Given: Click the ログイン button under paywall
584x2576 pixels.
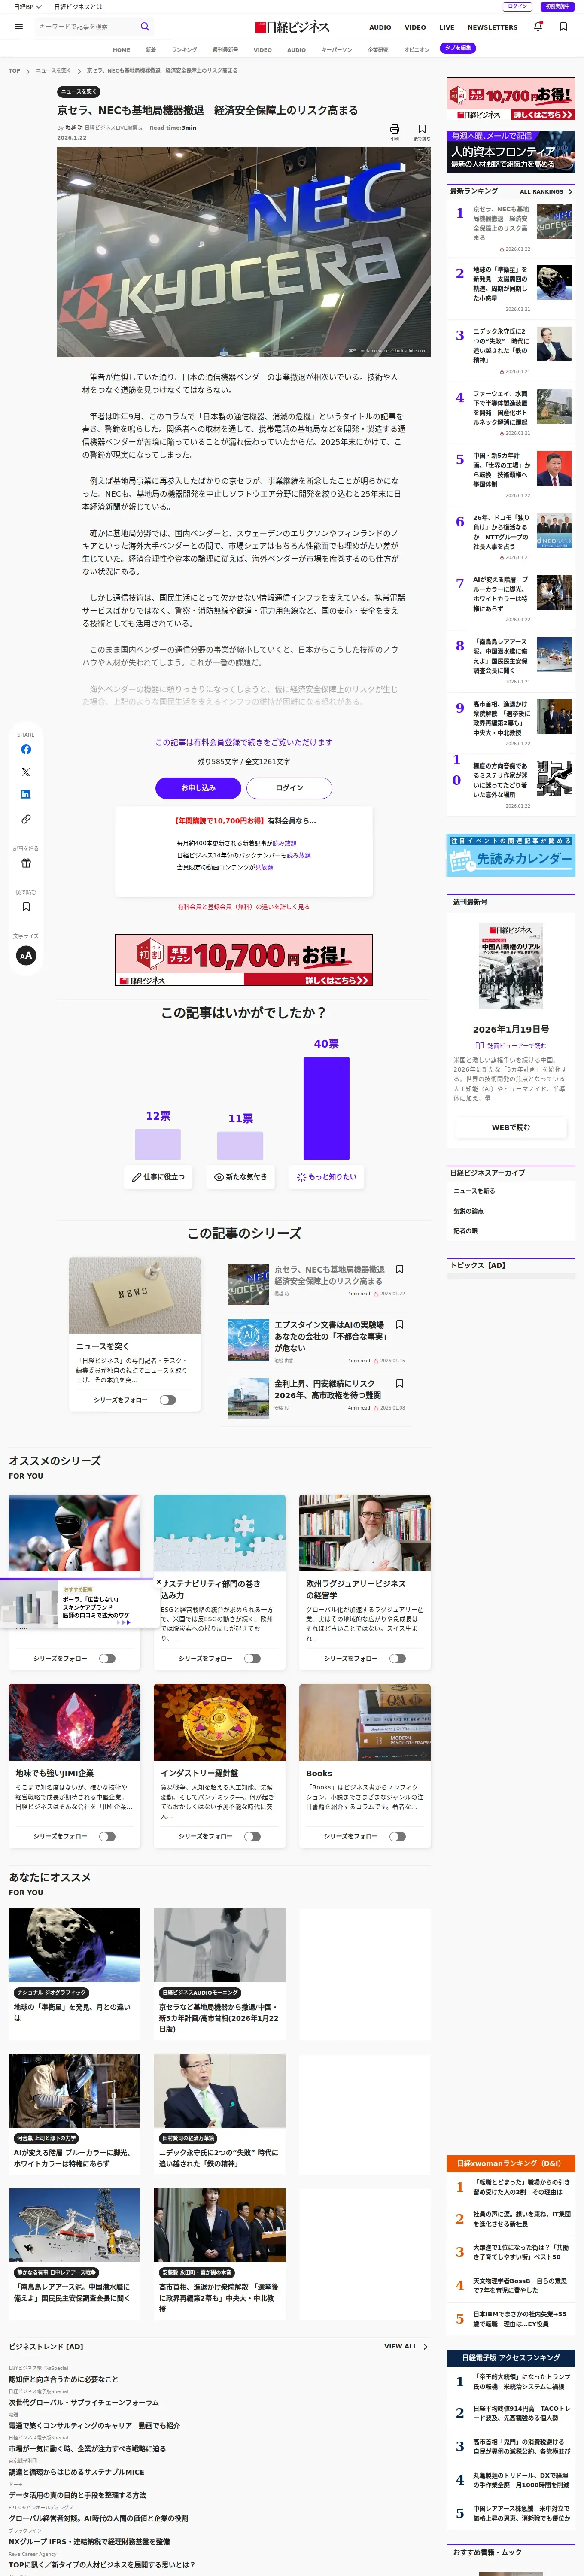Looking at the screenshot, I should pyautogui.click(x=289, y=788).
